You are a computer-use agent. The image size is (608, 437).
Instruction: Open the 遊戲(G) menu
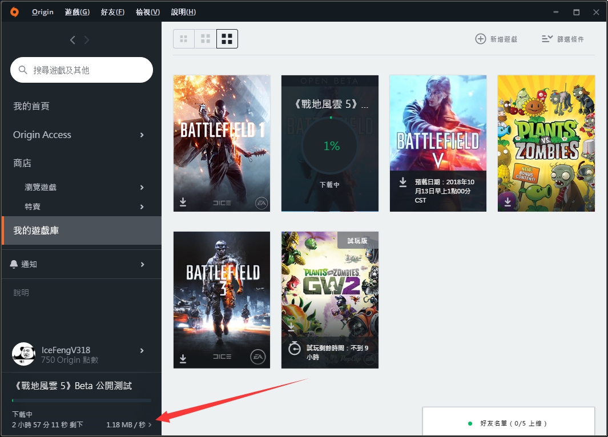pos(77,12)
